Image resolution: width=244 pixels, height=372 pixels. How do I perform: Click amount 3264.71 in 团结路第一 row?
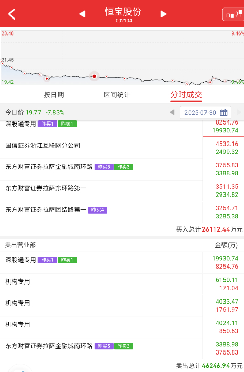[227, 208]
